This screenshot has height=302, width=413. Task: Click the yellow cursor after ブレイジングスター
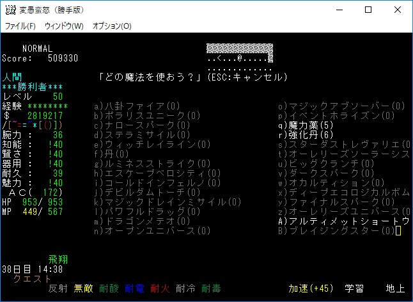point(398,230)
